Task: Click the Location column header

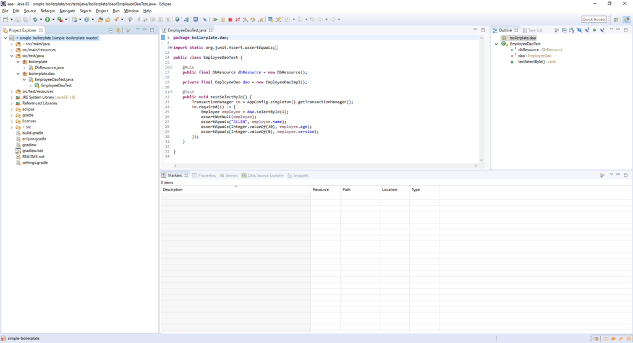Action: [394, 190]
